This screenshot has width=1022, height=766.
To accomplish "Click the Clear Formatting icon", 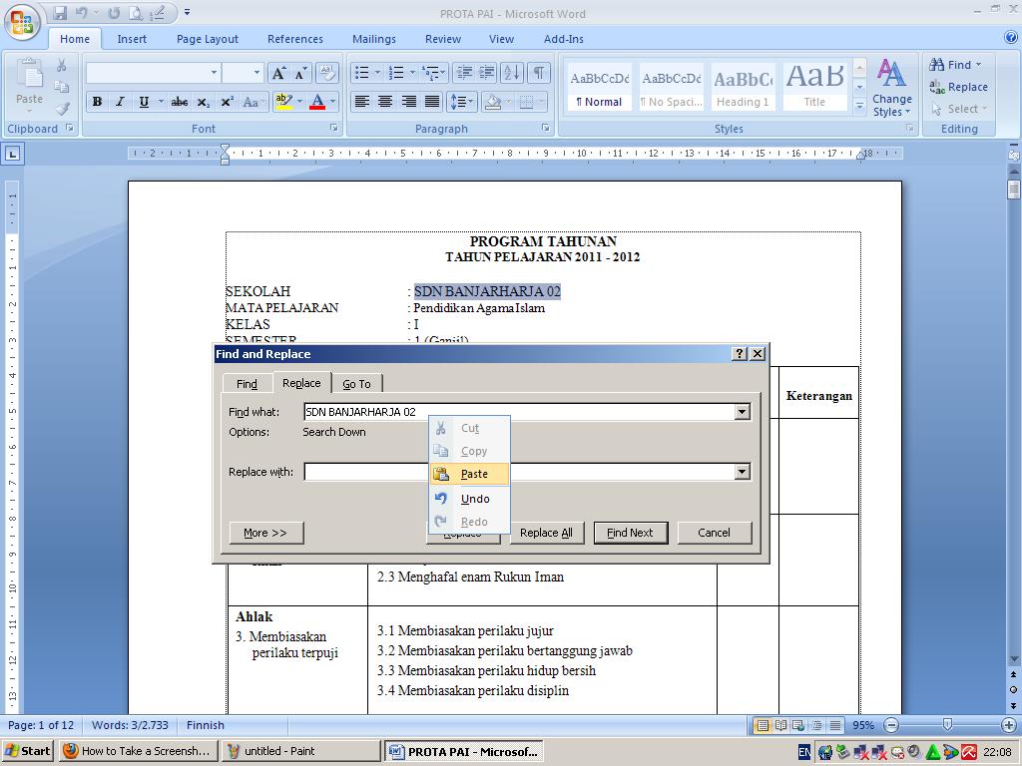I will click(326, 73).
